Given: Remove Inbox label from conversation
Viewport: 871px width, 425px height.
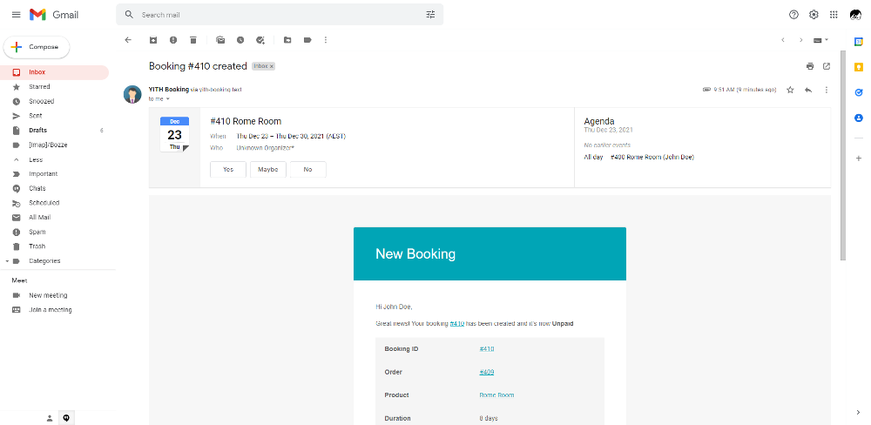Looking at the screenshot, I should point(272,66).
